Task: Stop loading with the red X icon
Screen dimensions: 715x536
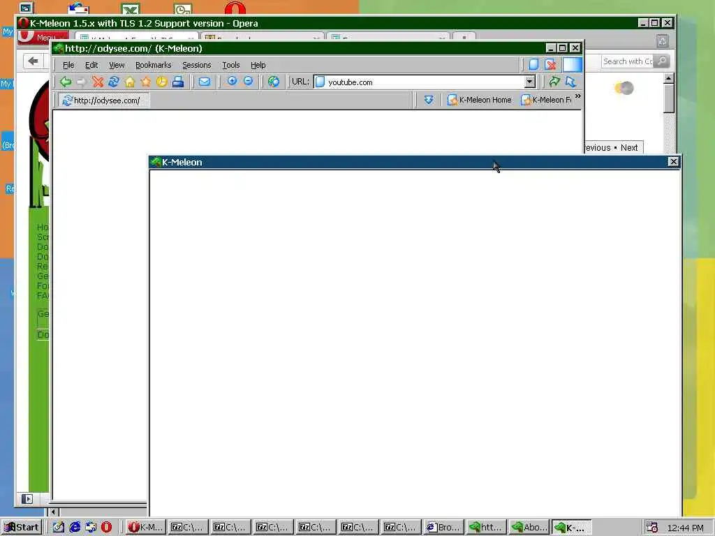Action: point(98,82)
